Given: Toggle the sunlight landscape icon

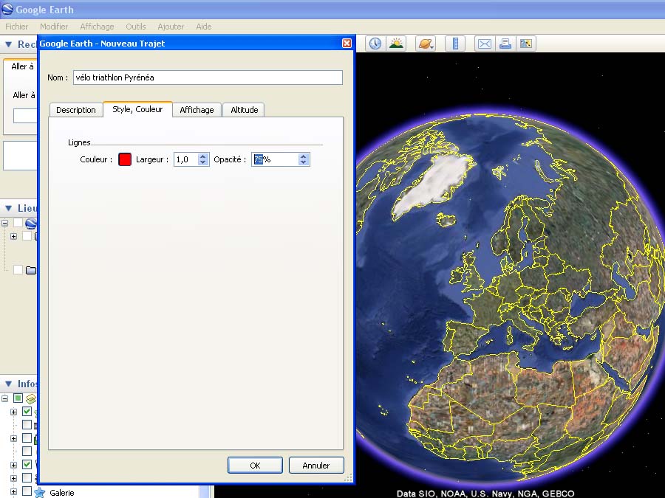Looking at the screenshot, I should click(397, 44).
